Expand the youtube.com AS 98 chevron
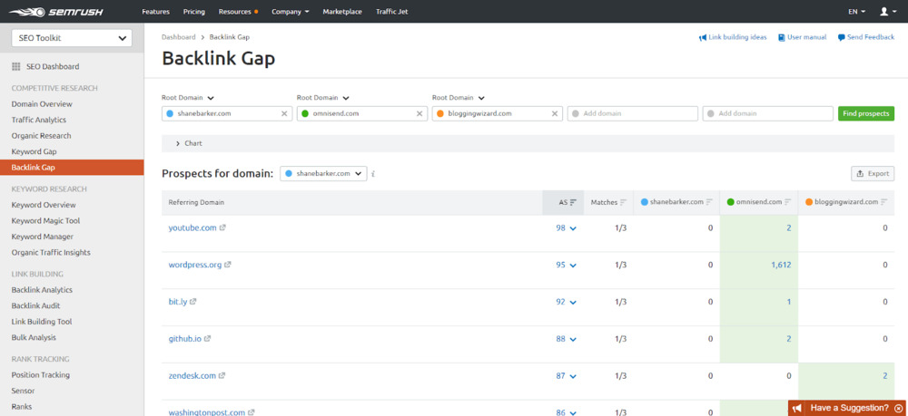Screen dimensions: 908x416 click(573, 228)
